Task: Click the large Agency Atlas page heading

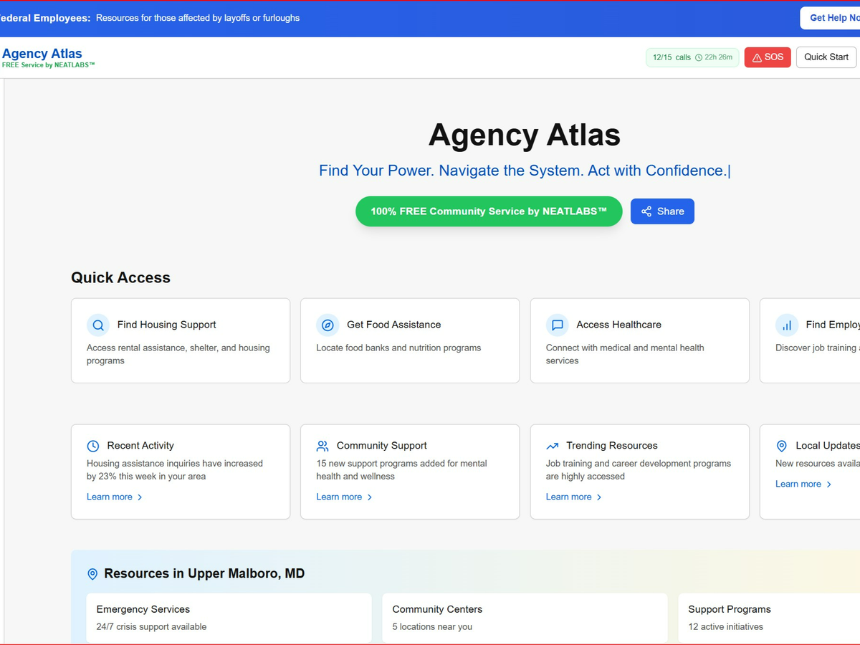Action: (x=525, y=135)
